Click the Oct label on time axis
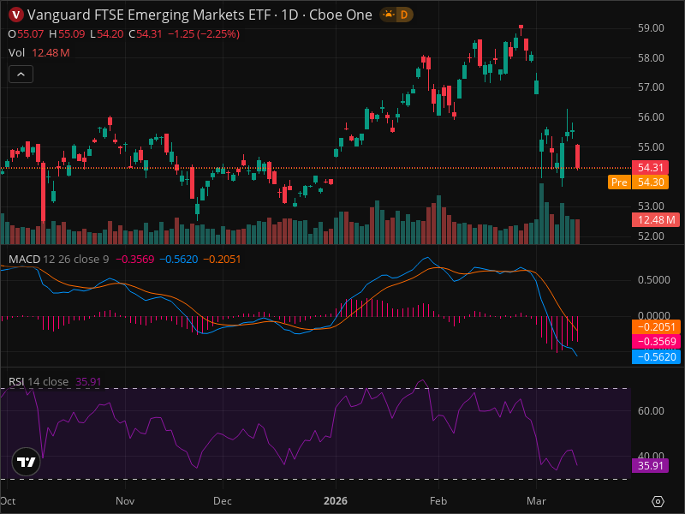 tap(8, 501)
